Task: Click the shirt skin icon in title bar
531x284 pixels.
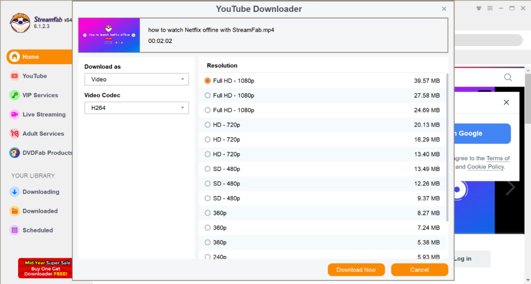Action: pos(479,8)
